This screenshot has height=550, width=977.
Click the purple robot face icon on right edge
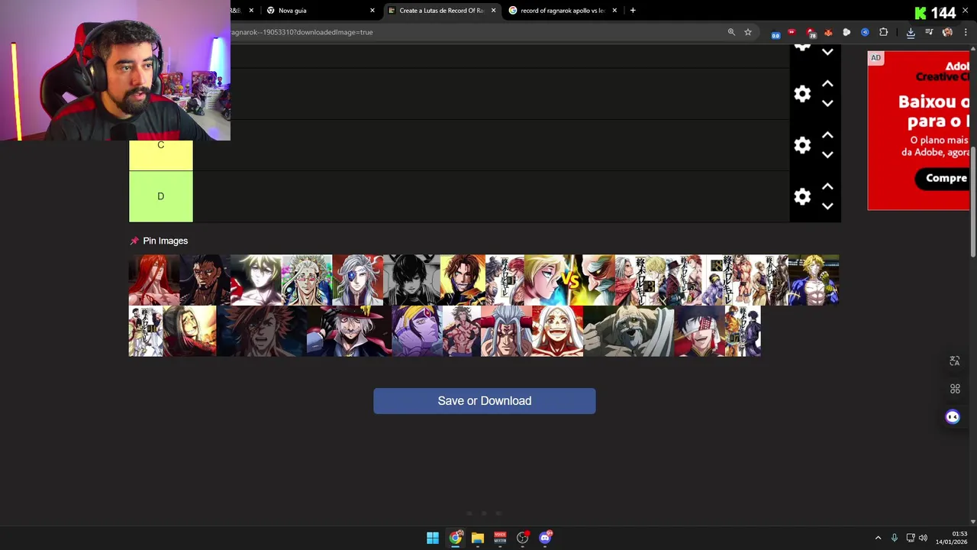click(x=953, y=417)
